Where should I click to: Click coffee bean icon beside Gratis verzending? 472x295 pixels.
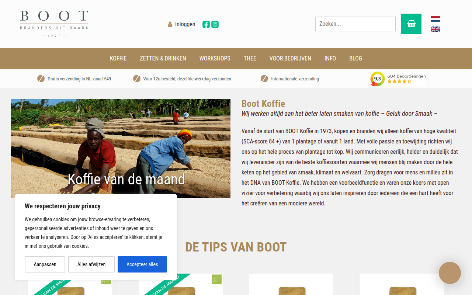click(x=41, y=79)
